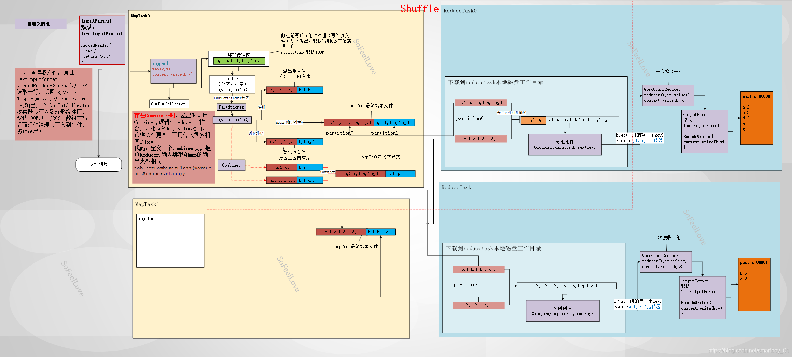Image resolution: width=792 pixels, height=357 pixels.
Task: Click the purple '自定义的组件' legend label
Action: pos(41,24)
